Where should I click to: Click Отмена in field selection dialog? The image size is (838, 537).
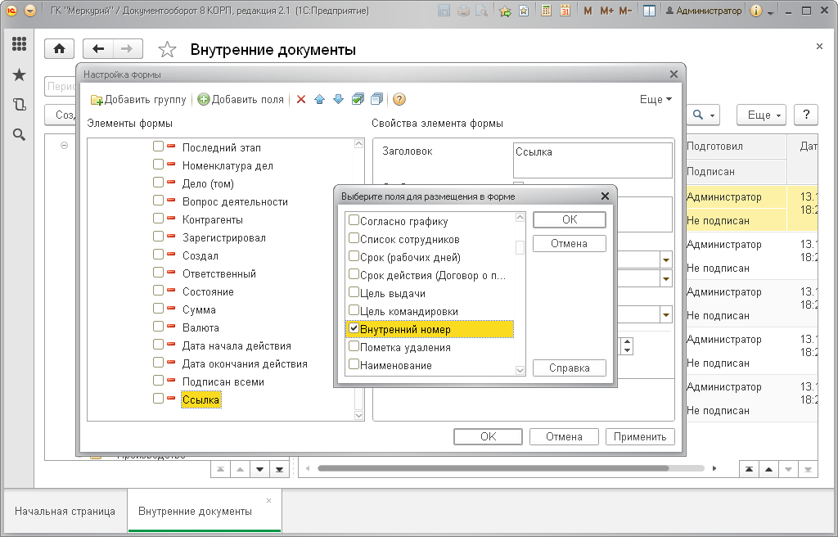pyautogui.click(x=570, y=244)
